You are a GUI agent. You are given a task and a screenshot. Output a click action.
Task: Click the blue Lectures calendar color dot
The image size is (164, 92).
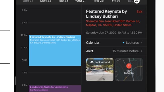coord(123,43)
